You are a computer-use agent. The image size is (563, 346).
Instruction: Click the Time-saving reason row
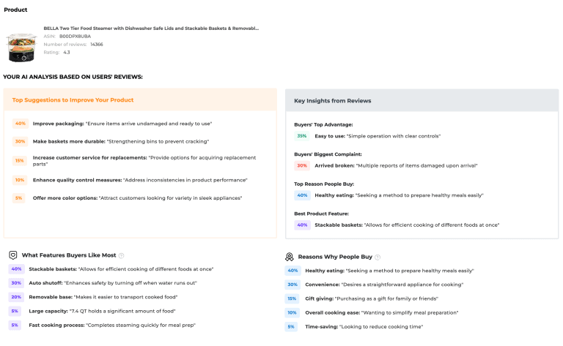(x=353, y=326)
